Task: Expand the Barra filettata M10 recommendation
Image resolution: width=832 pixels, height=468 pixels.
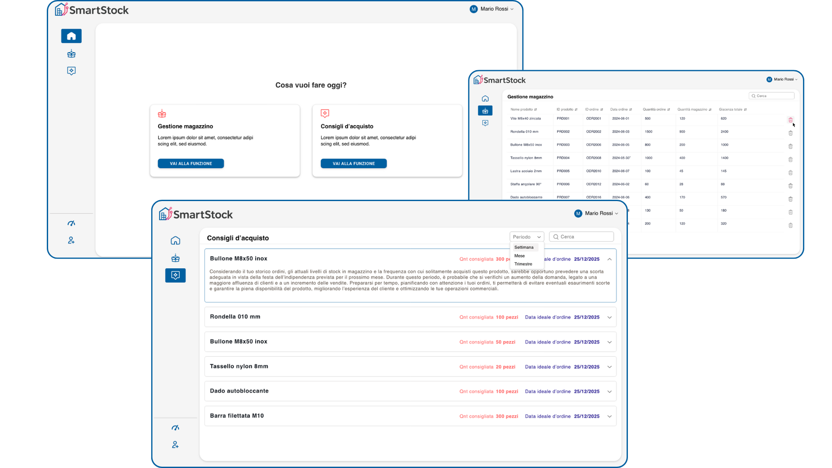Action: [x=609, y=416]
